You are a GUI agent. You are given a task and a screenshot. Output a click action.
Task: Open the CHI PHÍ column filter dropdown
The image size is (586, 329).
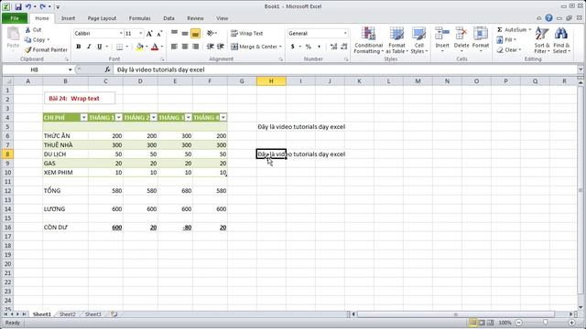point(83,118)
